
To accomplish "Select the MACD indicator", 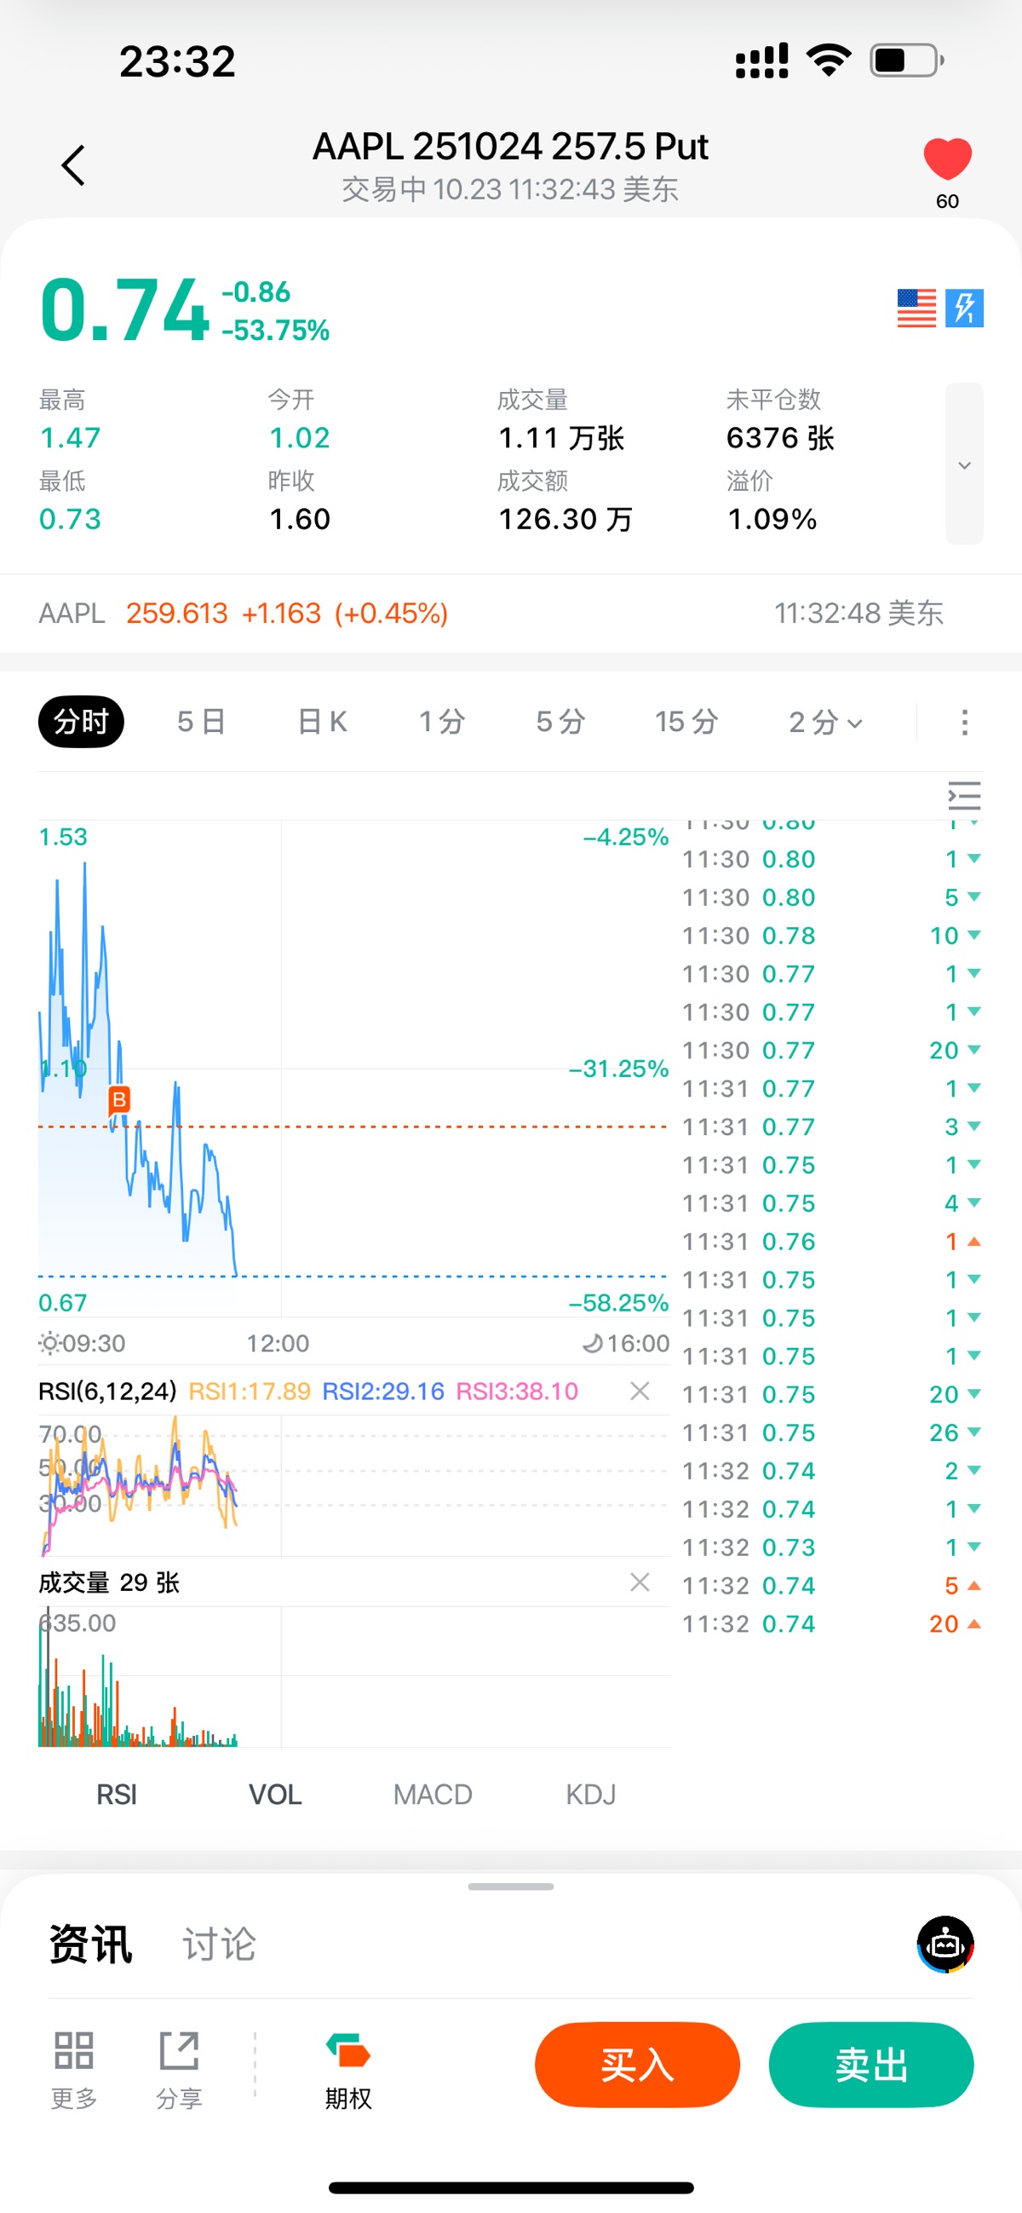I will (433, 1794).
